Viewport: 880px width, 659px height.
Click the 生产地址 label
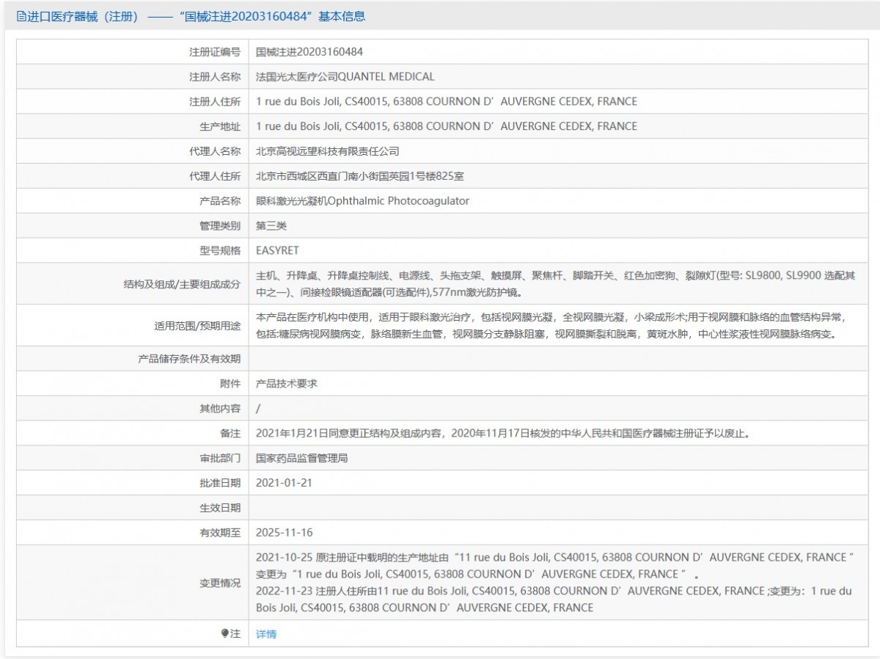tap(220, 126)
